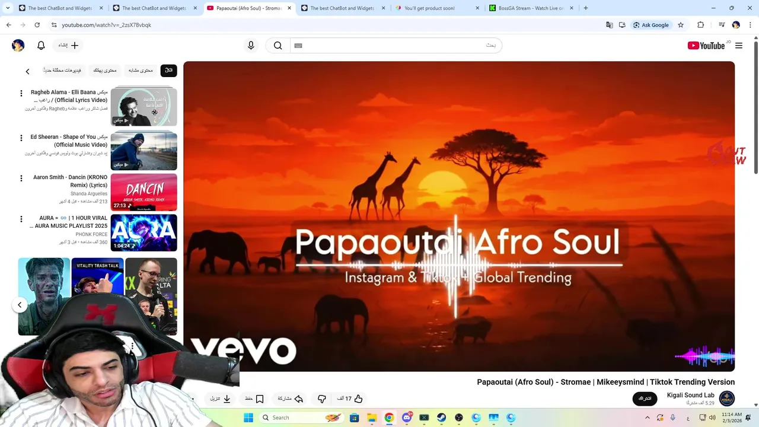Open the Kigali Sound Lab channel name
The width and height of the screenshot is (759, 427).
[x=690, y=395]
